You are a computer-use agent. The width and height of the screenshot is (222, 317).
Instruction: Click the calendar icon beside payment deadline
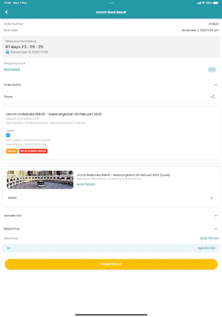[7, 52]
